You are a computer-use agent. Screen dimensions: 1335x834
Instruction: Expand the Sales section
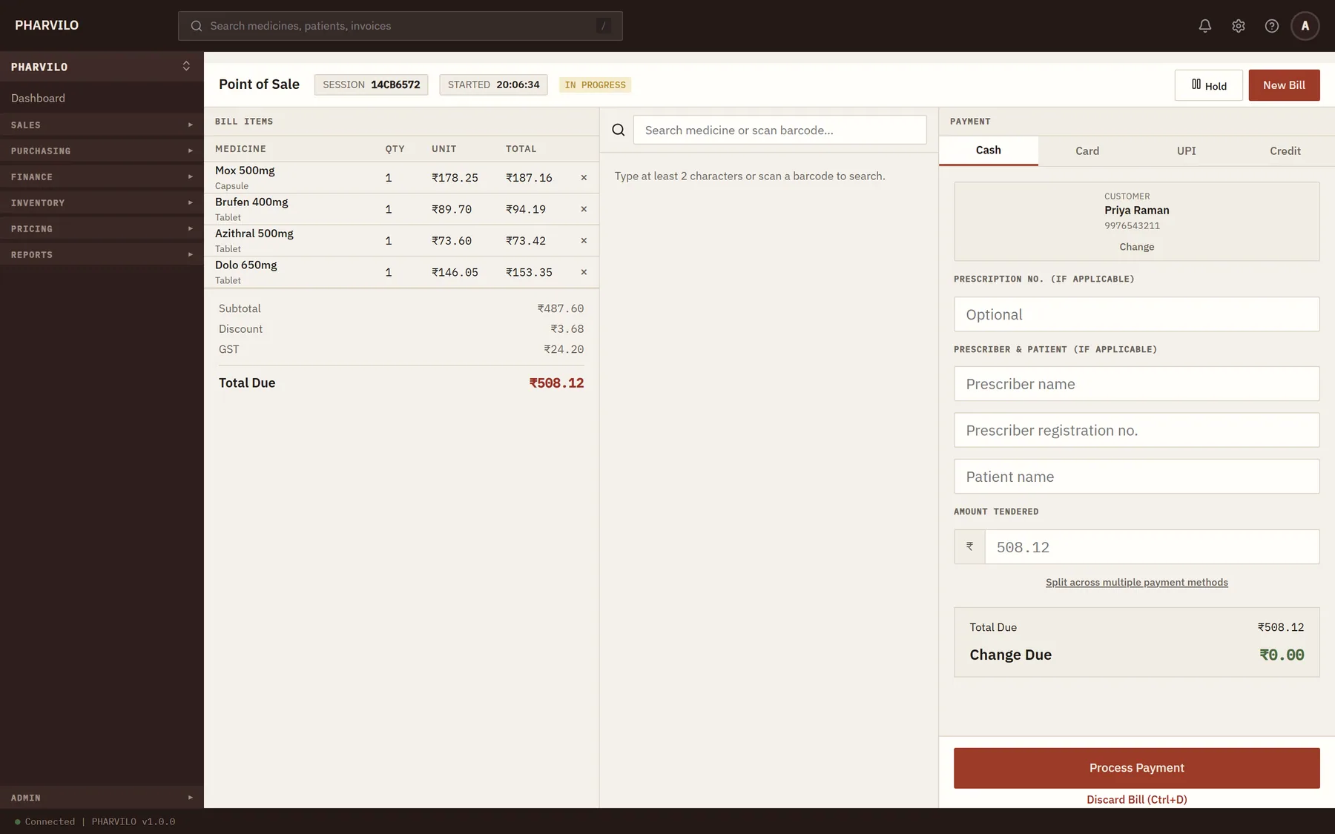click(x=102, y=125)
